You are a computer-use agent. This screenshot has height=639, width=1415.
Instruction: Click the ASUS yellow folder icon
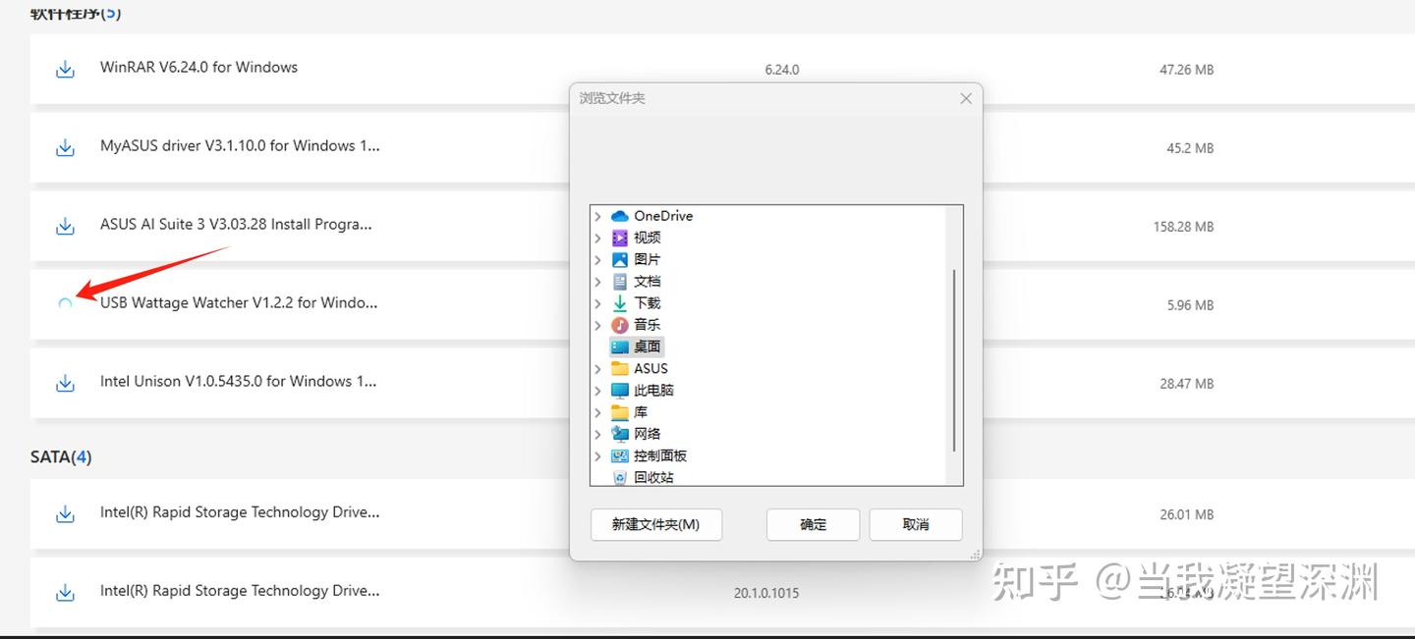click(x=619, y=368)
